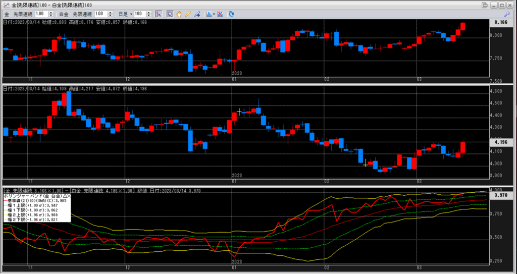
Task: Click the detach window icon in title bar
Action: tap(485, 5)
